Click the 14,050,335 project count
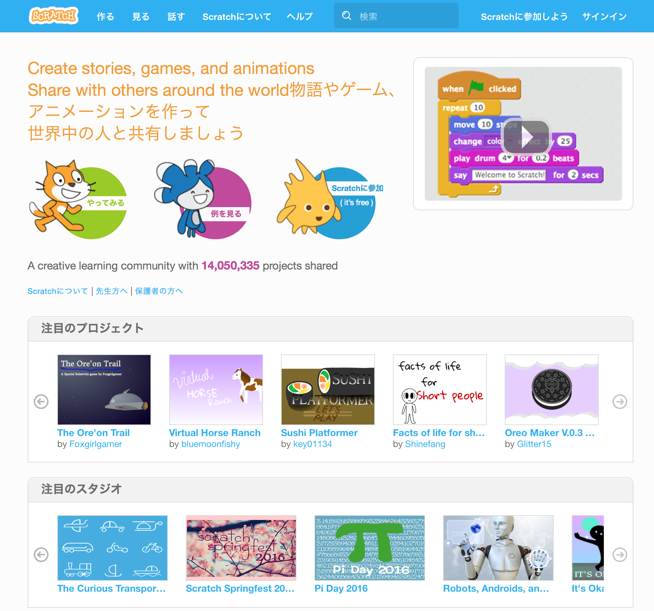 point(230,266)
